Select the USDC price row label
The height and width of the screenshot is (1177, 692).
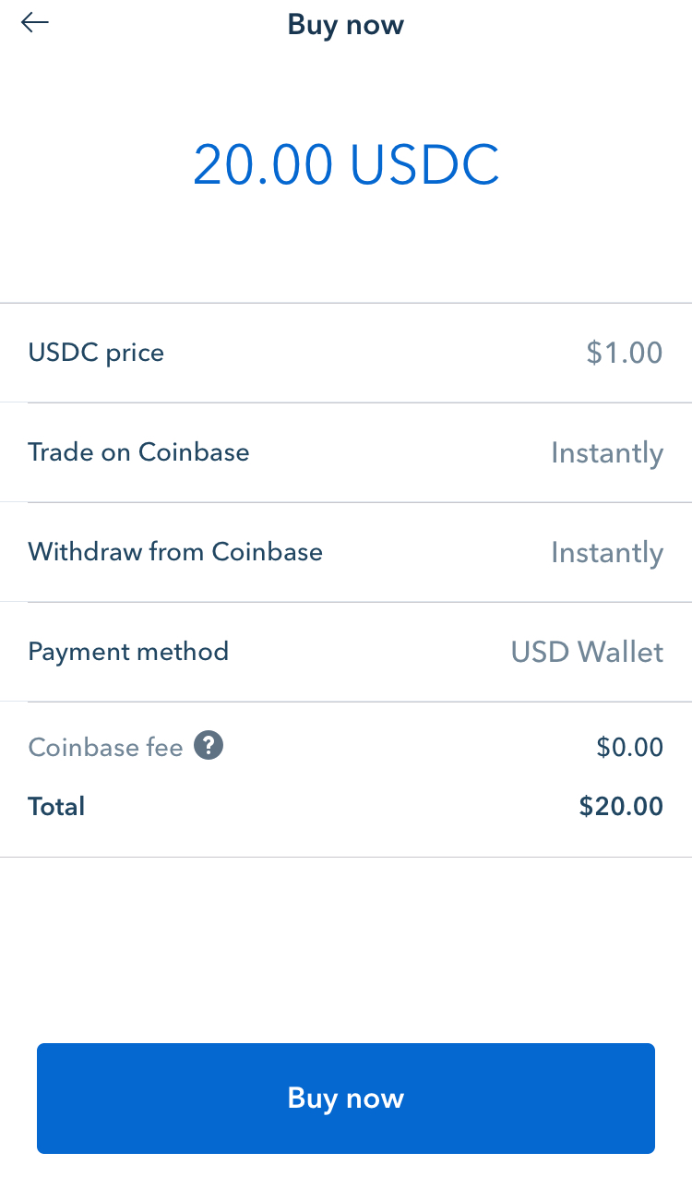96,353
